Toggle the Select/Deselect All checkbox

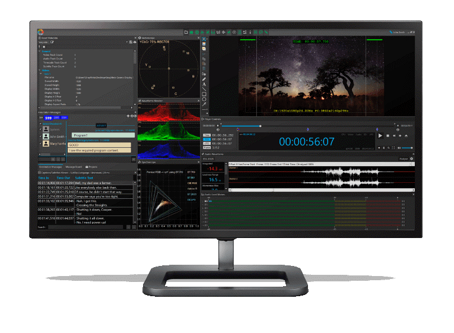[x=40, y=123]
